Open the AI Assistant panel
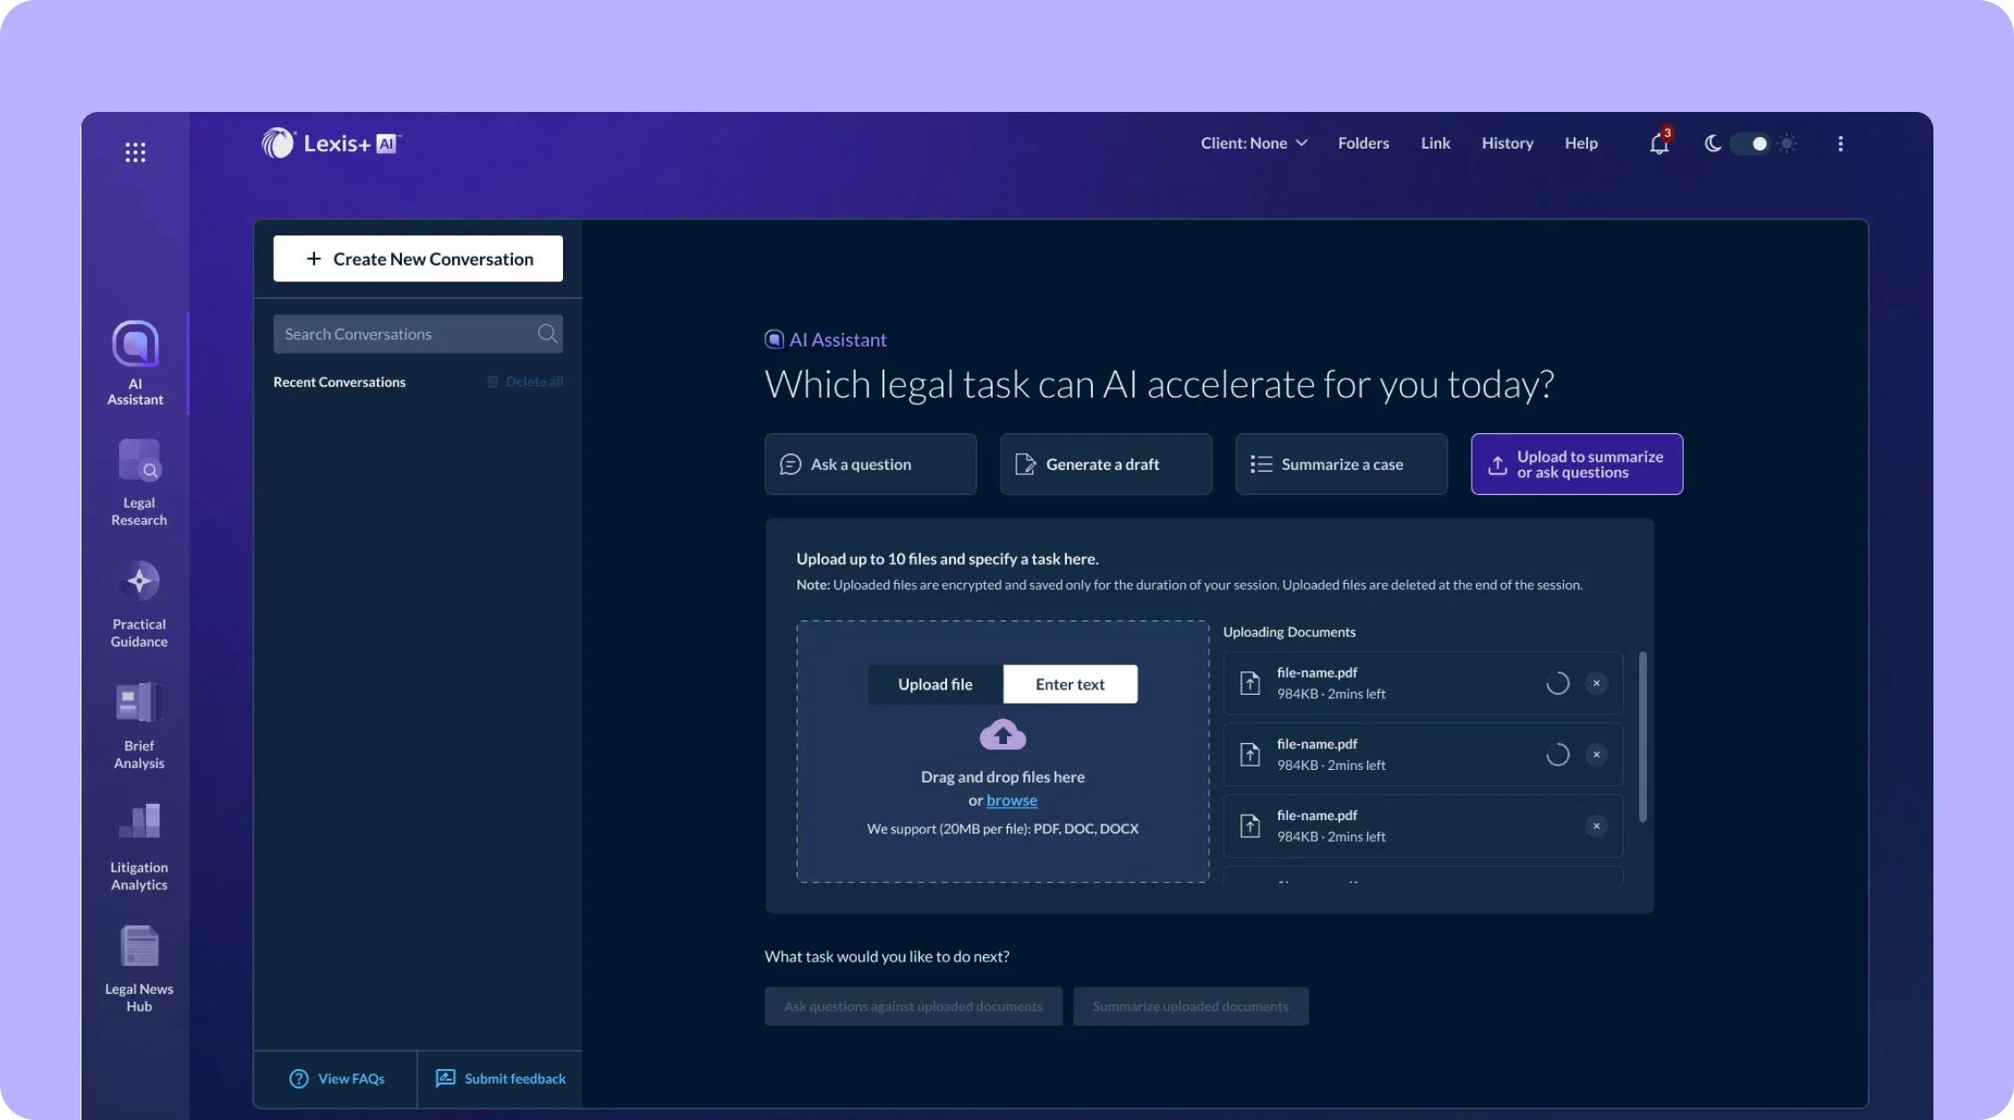2014x1120 pixels. point(134,363)
